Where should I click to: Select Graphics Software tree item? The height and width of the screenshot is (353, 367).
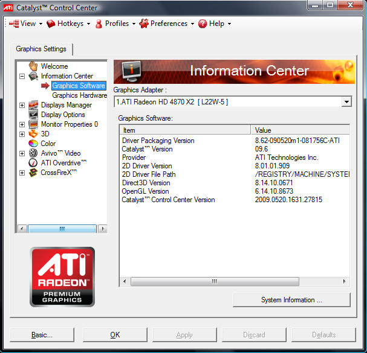(79, 86)
